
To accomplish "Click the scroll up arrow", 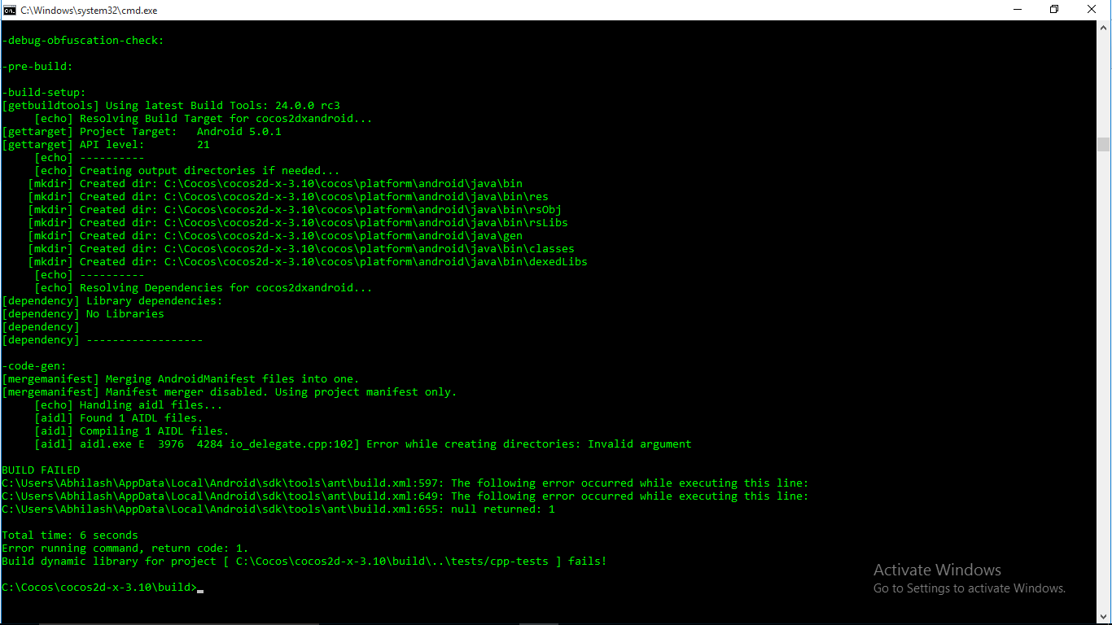I will pyautogui.click(x=1103, y=28).
